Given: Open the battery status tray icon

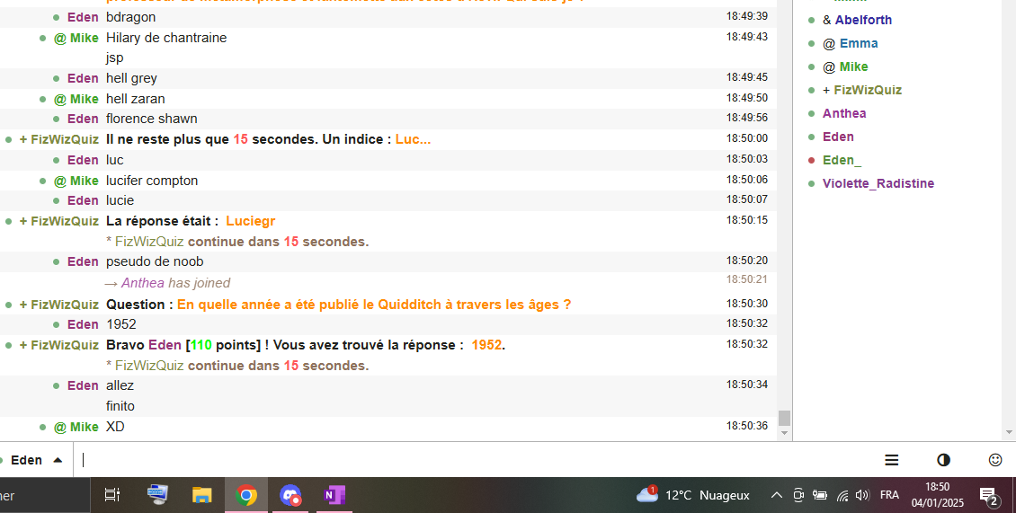Looking at the screenshot, I should coord(820,496).
